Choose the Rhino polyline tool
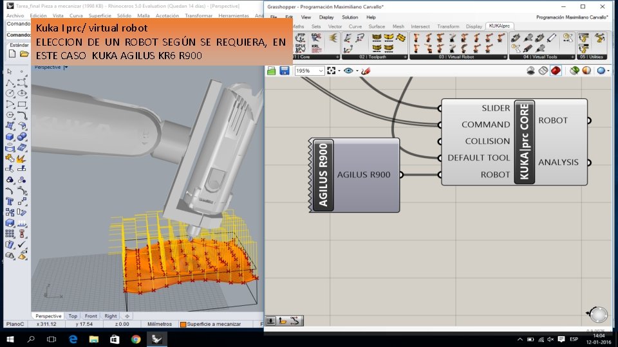This screenshot has height=347, width=618. [x=10, y=83]
